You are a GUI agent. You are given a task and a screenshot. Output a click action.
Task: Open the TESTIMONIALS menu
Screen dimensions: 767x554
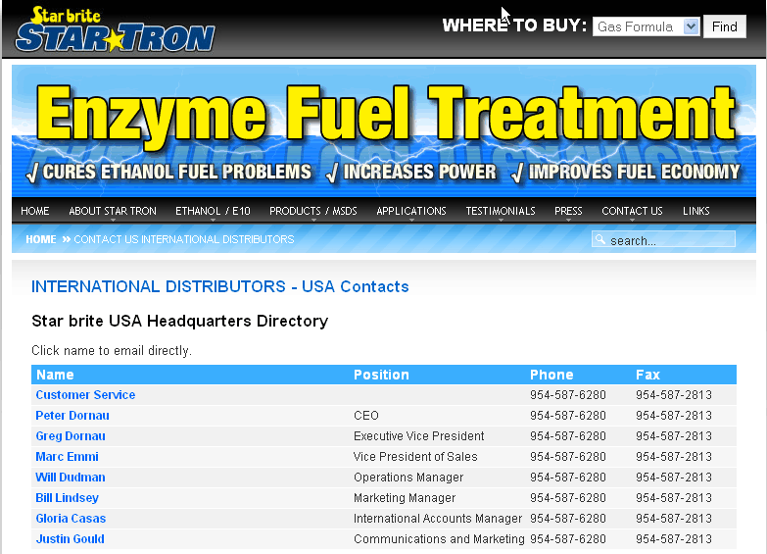click(x=501, y=211)
